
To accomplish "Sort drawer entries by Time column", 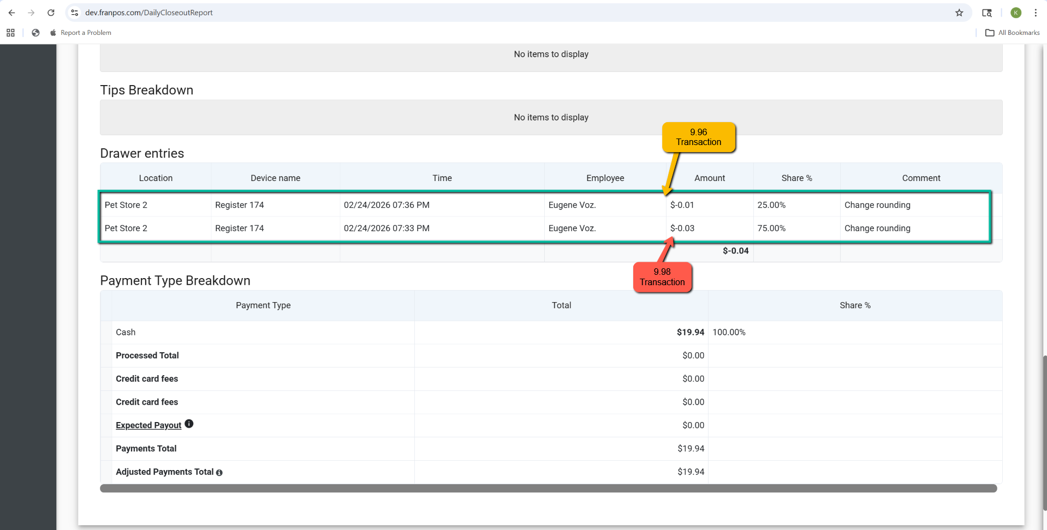I will click(442, 178).
